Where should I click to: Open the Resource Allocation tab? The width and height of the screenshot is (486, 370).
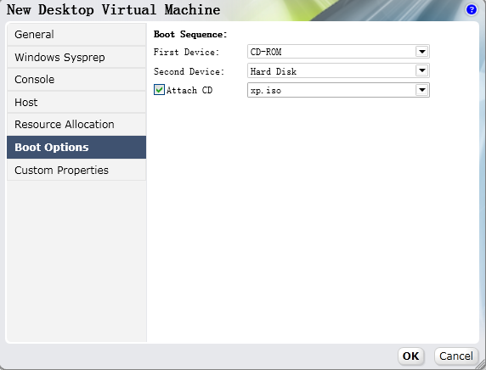[76, 125]
